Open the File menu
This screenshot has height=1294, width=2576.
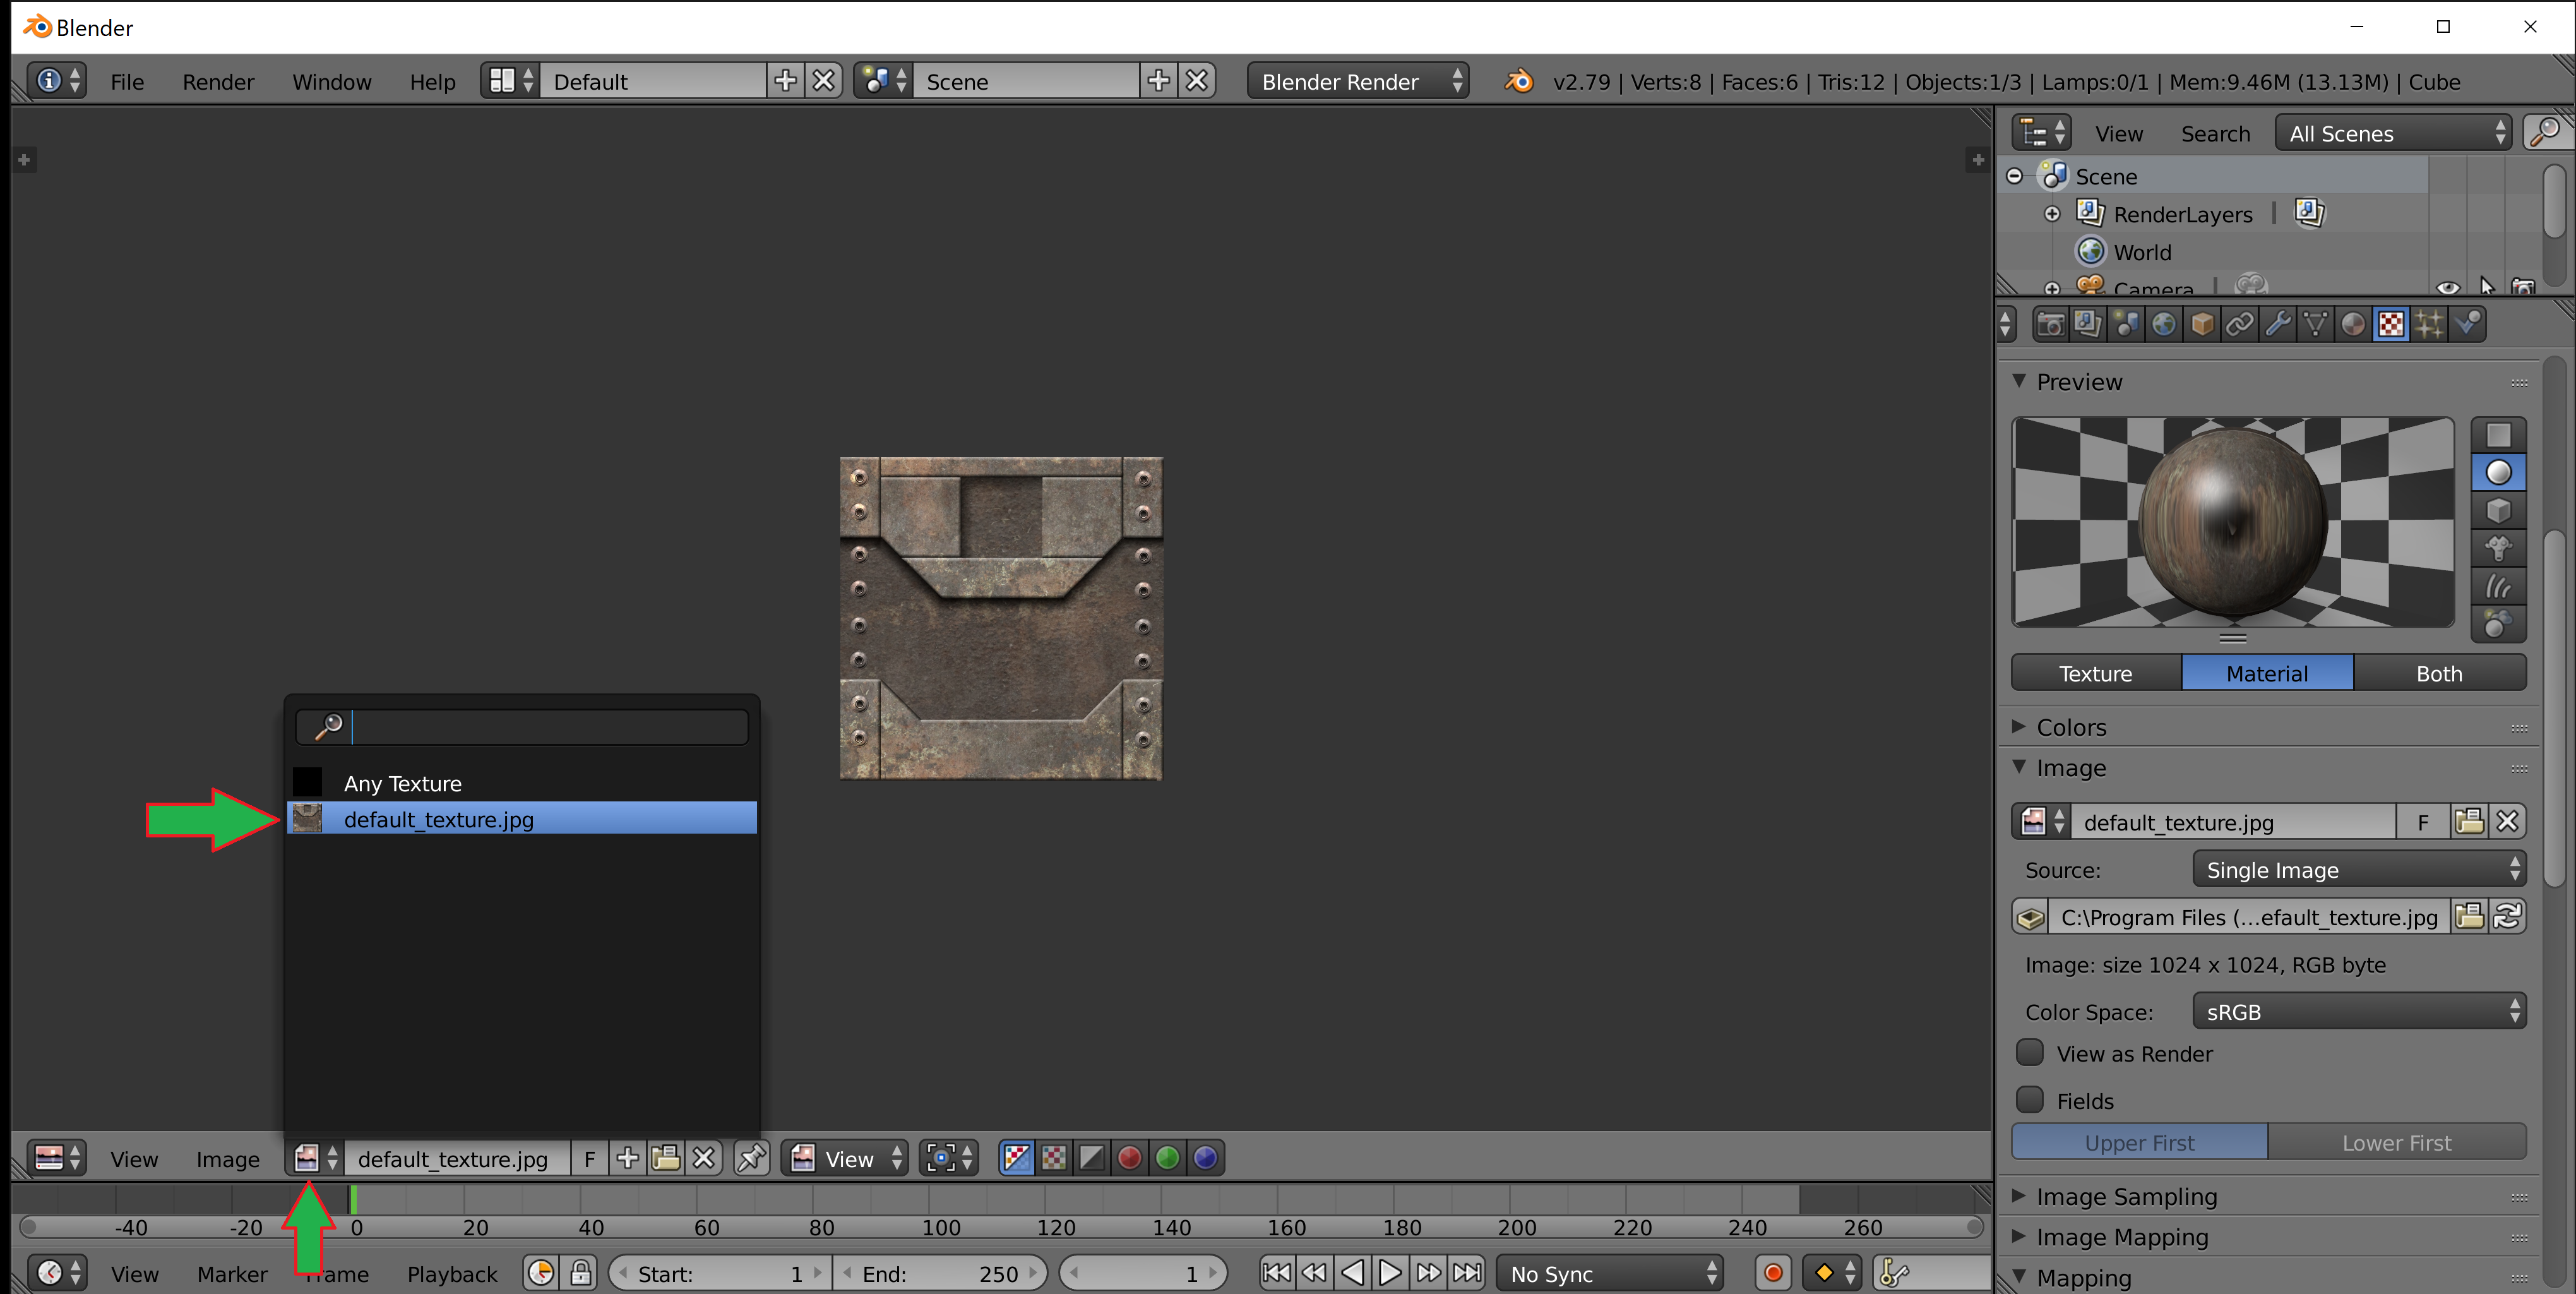tap(127, 82)
